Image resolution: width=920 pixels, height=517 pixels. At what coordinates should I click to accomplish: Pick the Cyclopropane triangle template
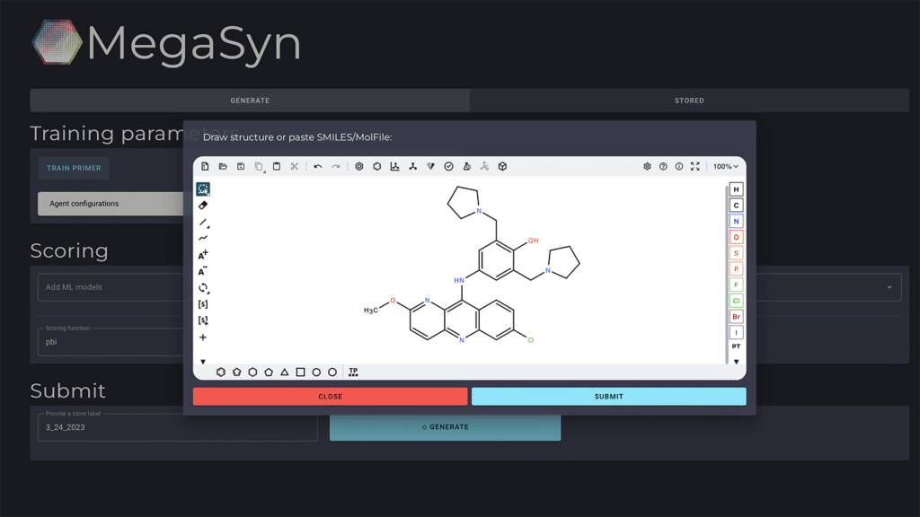[285, 372]
